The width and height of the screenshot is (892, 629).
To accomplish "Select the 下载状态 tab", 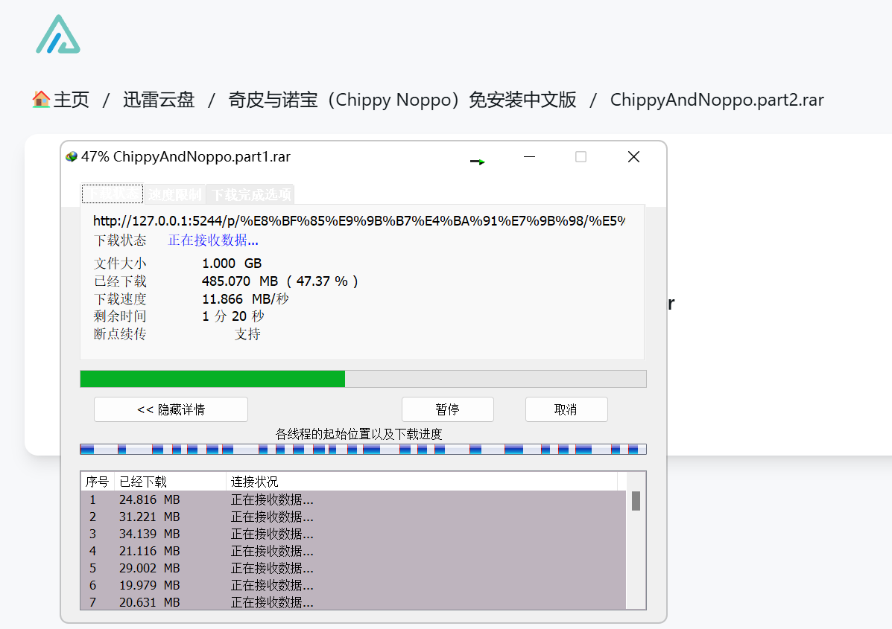I will (x=113, y=194).
